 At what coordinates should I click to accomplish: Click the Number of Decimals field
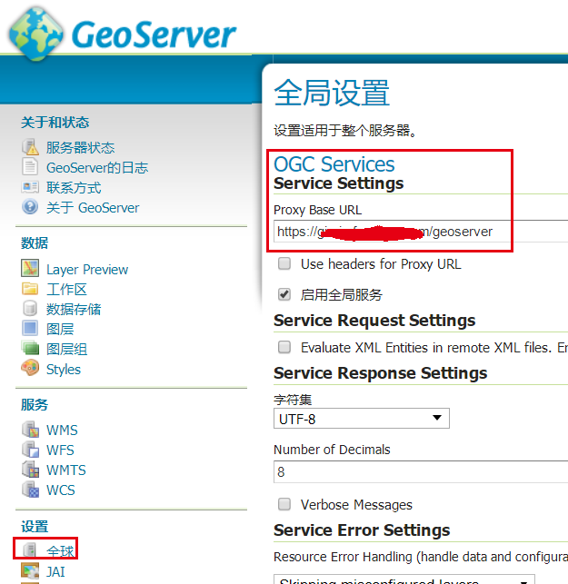coord(421,472)
